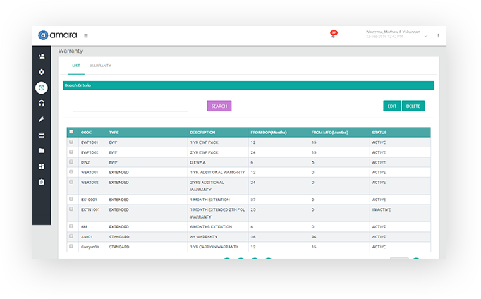Sort by the STATUS column header

[379, 133]
